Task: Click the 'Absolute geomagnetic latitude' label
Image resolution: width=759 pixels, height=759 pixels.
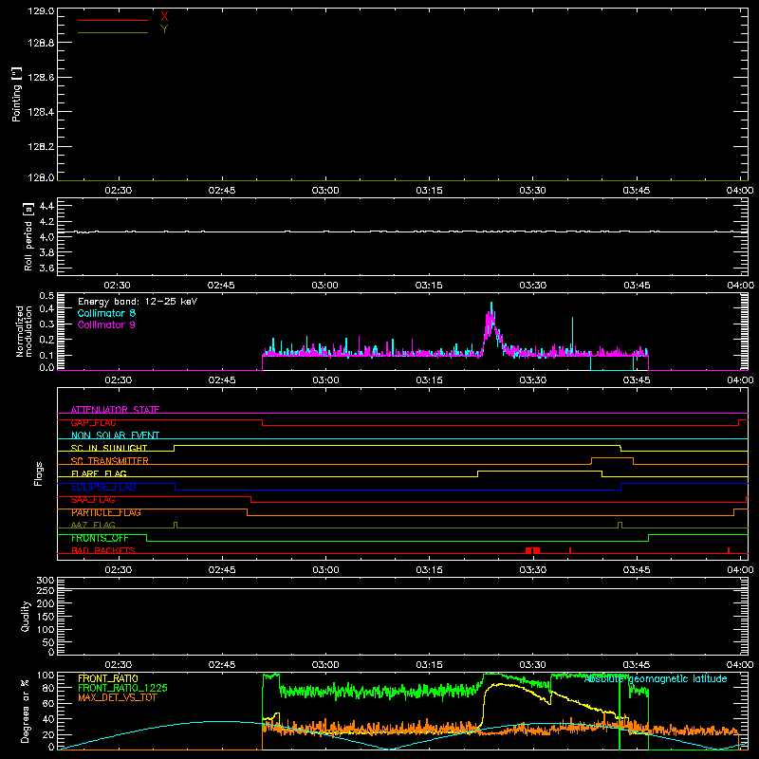Action: pos(656,678)
